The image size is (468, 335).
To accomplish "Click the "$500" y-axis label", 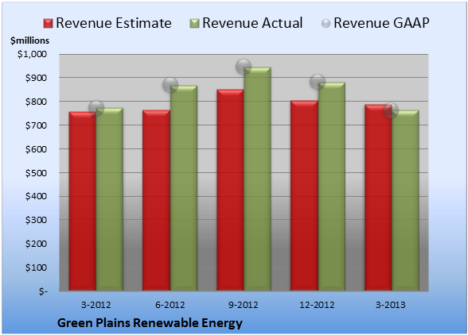I will (36, 173).
